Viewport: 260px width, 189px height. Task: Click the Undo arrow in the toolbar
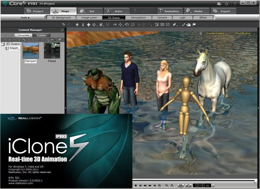(x=63, y=25)
